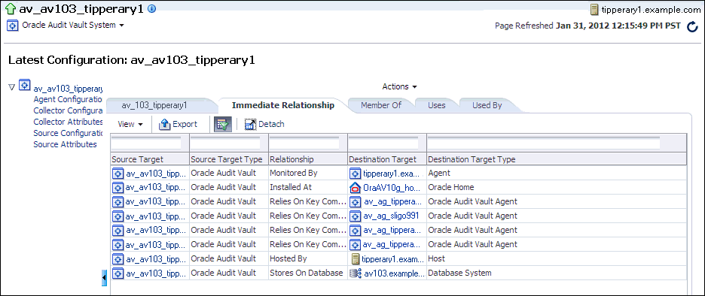Click the Source Target filter field

146,143
